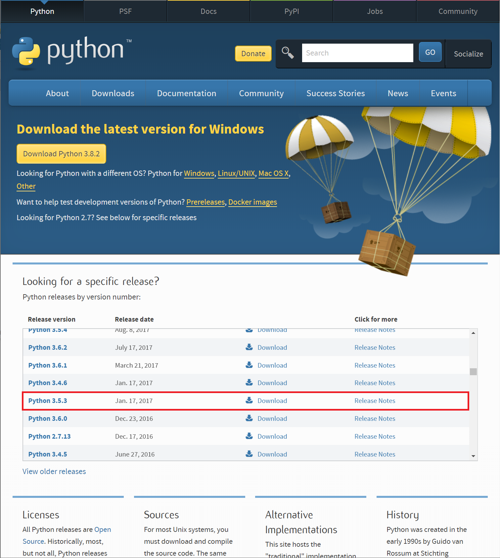Click the March 21, 2017 release date
Image resolution: width=500 pixels, height=558 pixels.
(x=137, y=365)
